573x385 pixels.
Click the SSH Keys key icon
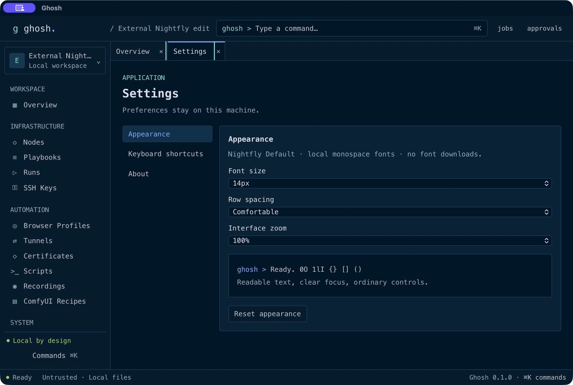[15, 188]
